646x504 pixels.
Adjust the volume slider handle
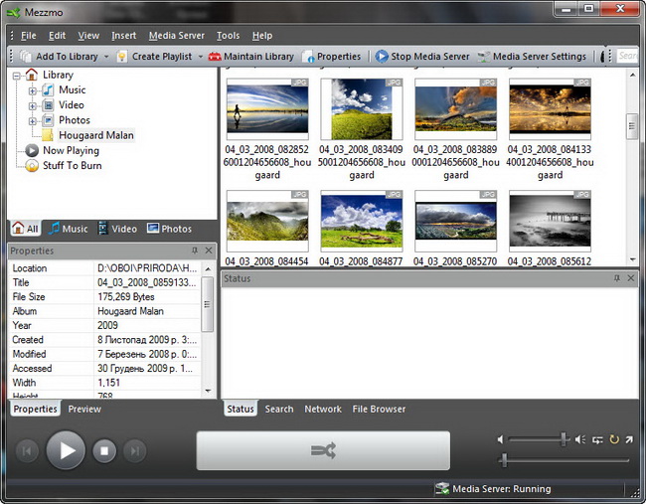pyautogui.click(x=564, y=438)
